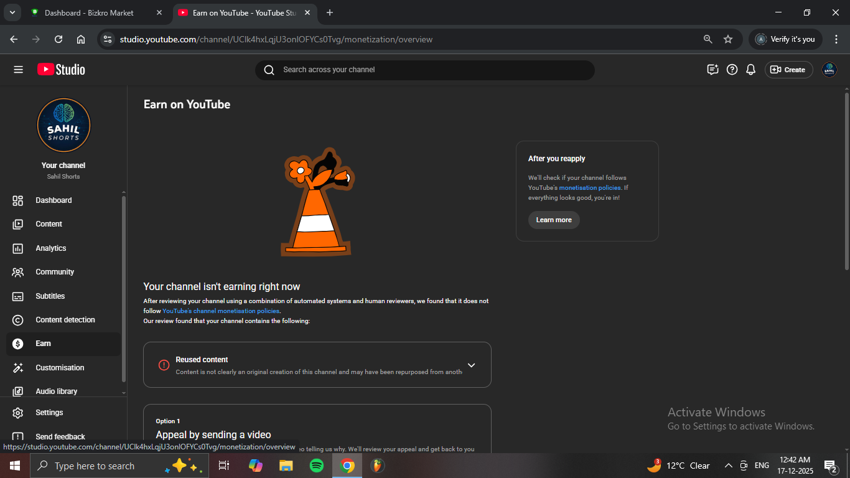The width and height of the screenshot is (850, 478).
Task: Open the monetisation policies link
Action: [589, 187]
